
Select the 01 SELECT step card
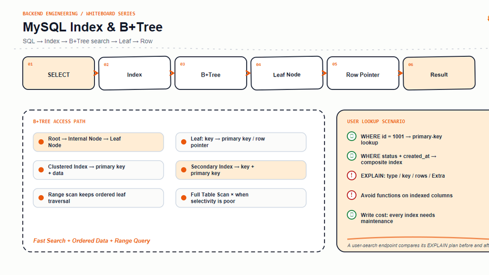point(59,73)
